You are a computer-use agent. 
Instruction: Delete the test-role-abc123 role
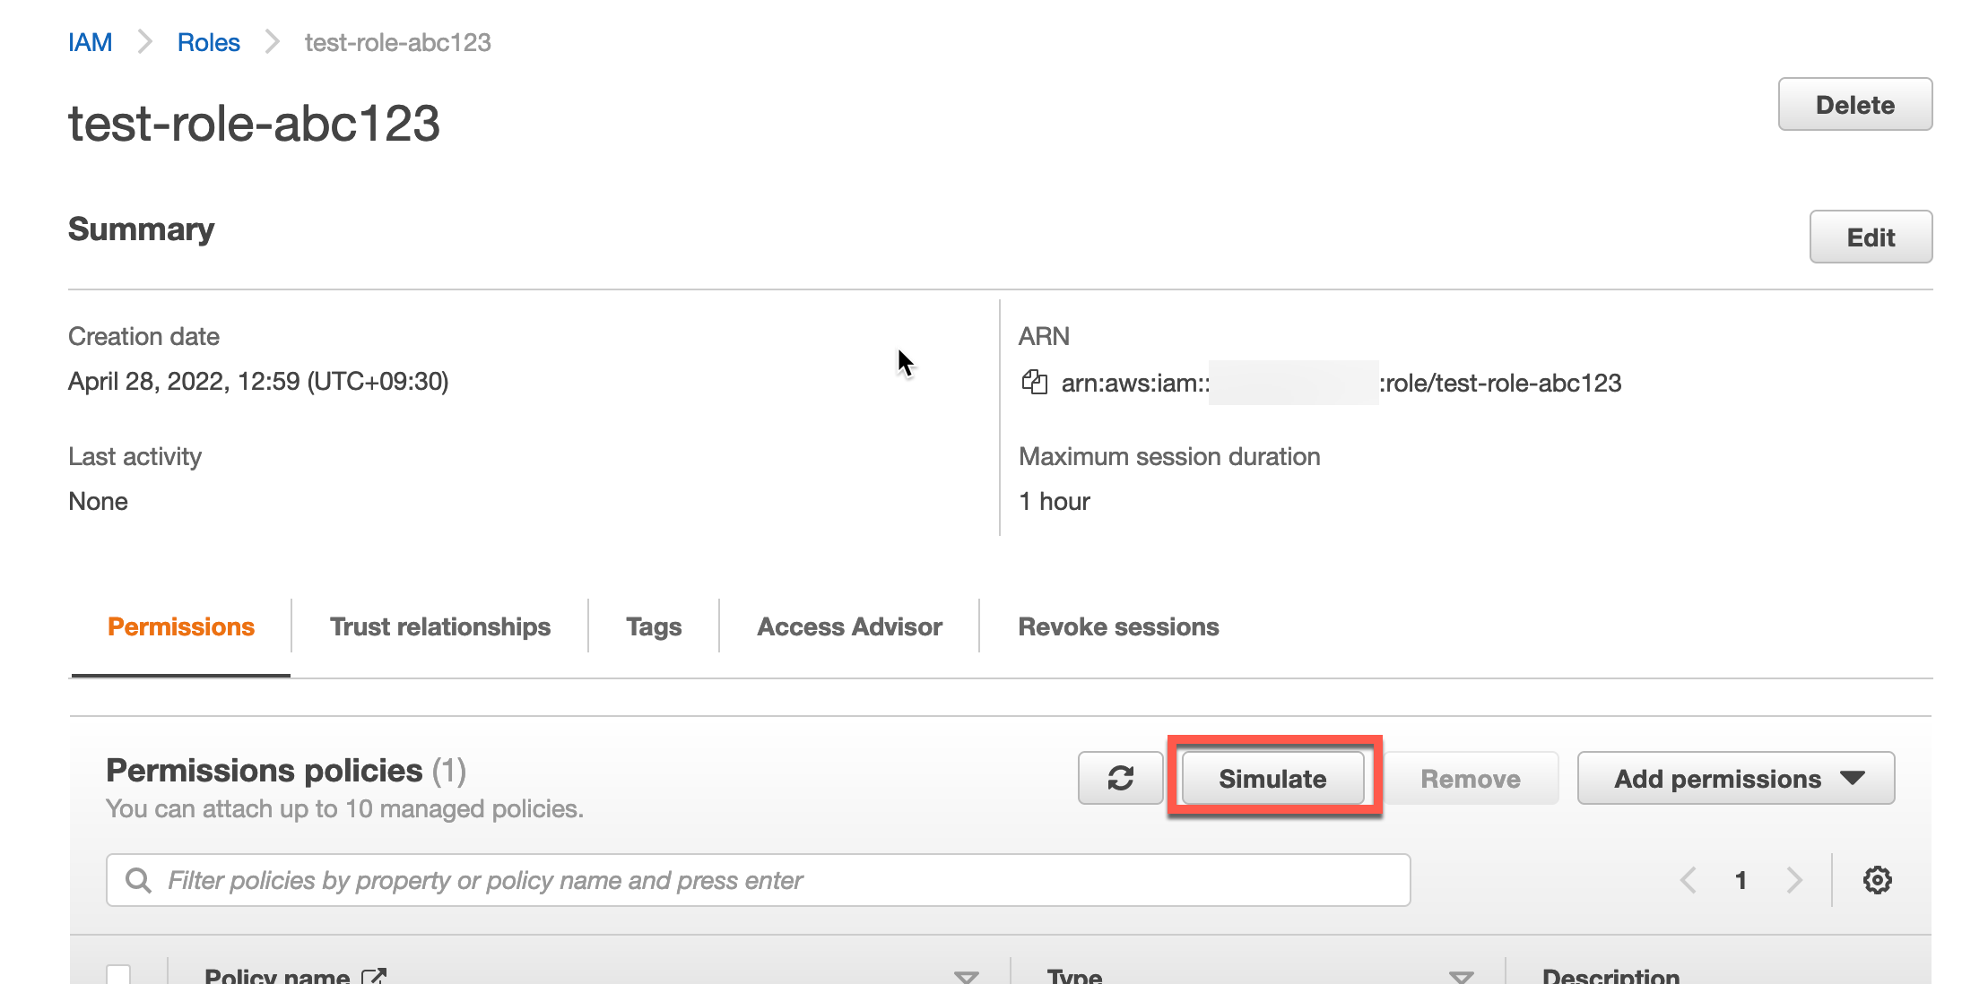click(x=1854, y=105)
